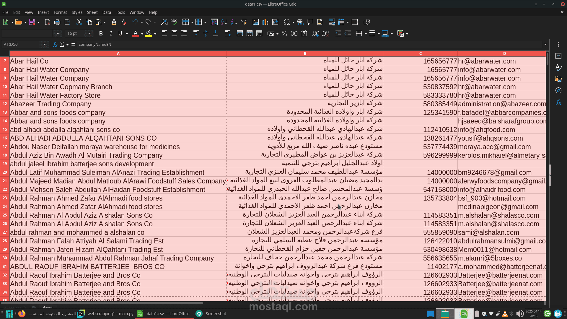Select row header 20
The height and width of the screenshot is (319, 567).
click(x=5, y=172)
